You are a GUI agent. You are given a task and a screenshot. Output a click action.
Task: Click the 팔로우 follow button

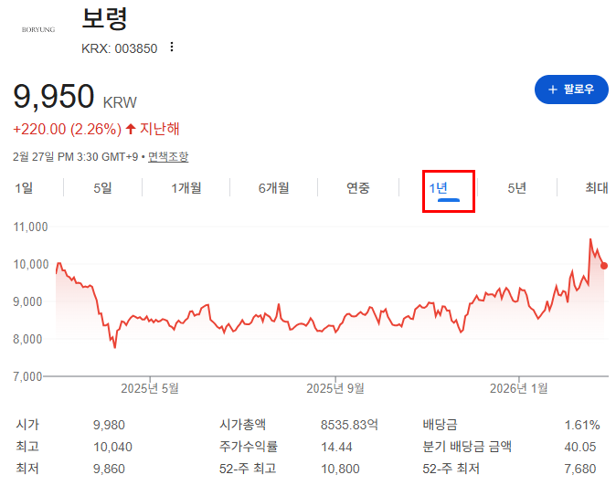coord(571,90)
